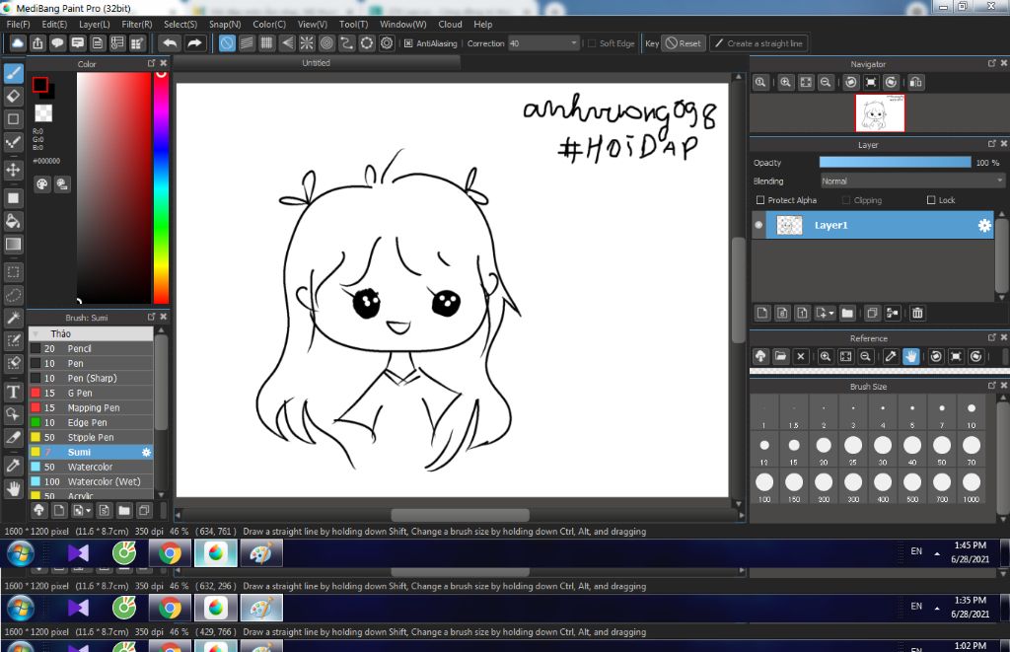Select the rectangular Select tool

coord(14,272)
